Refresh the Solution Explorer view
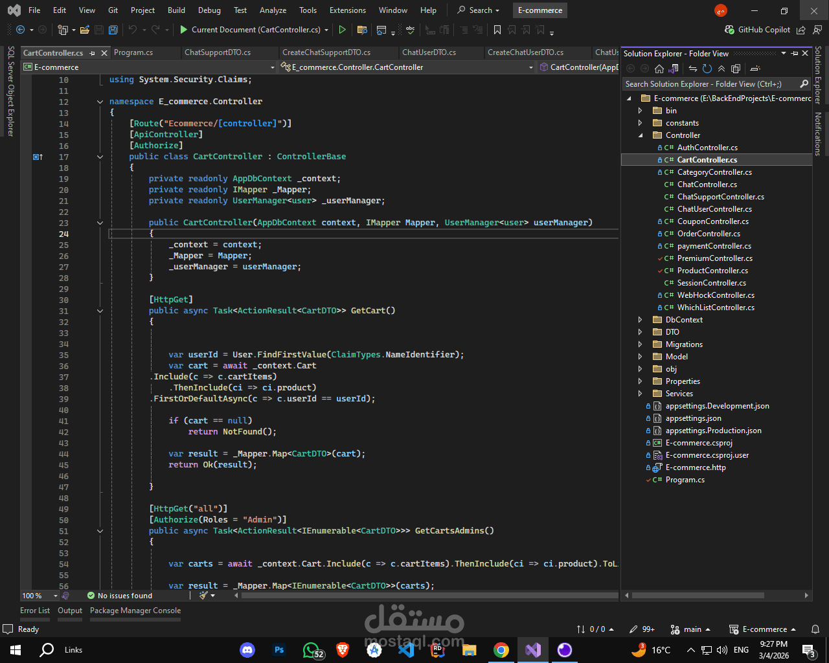Viewport: 829px width, 663px height. coord(707,69)
